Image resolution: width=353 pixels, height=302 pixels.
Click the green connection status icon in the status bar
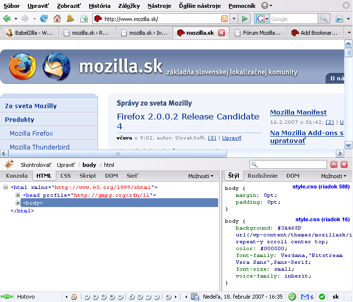point(7,297)
